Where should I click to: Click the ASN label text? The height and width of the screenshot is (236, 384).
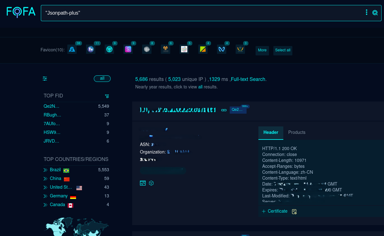[x=145, y=144]
